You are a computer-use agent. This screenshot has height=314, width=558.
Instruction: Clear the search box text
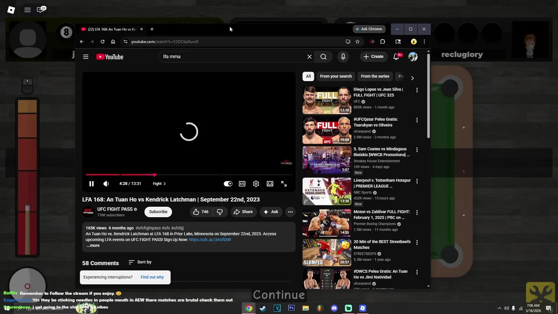tap(310, 57)
